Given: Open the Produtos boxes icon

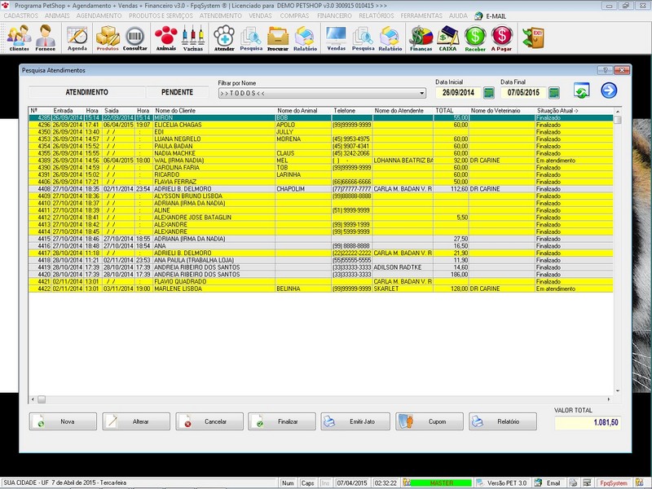Looking at the screenshot, I should coord(108,37).
